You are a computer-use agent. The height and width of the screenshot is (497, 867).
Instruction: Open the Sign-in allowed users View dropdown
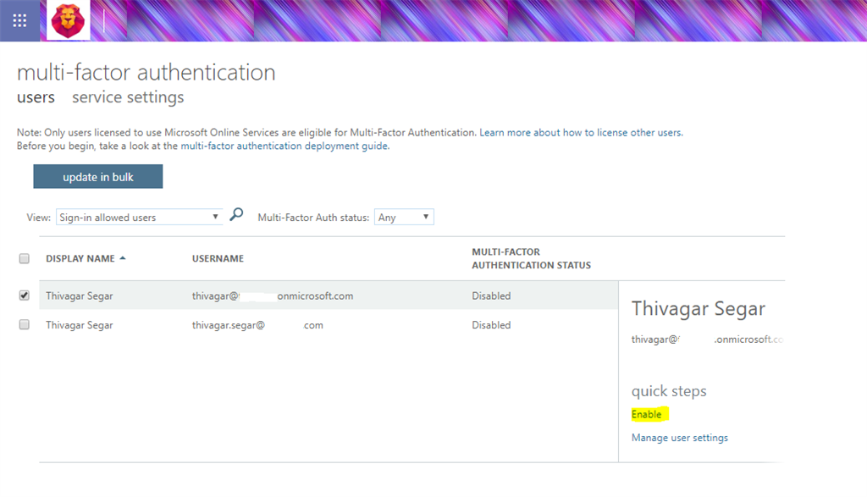[x=140, y=218]
